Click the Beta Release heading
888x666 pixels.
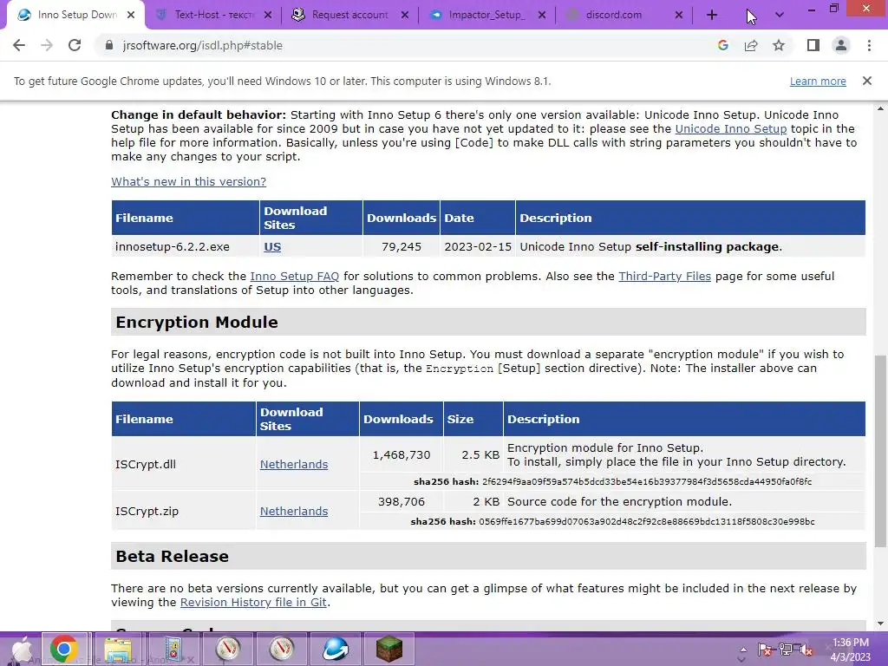point(173,556)
